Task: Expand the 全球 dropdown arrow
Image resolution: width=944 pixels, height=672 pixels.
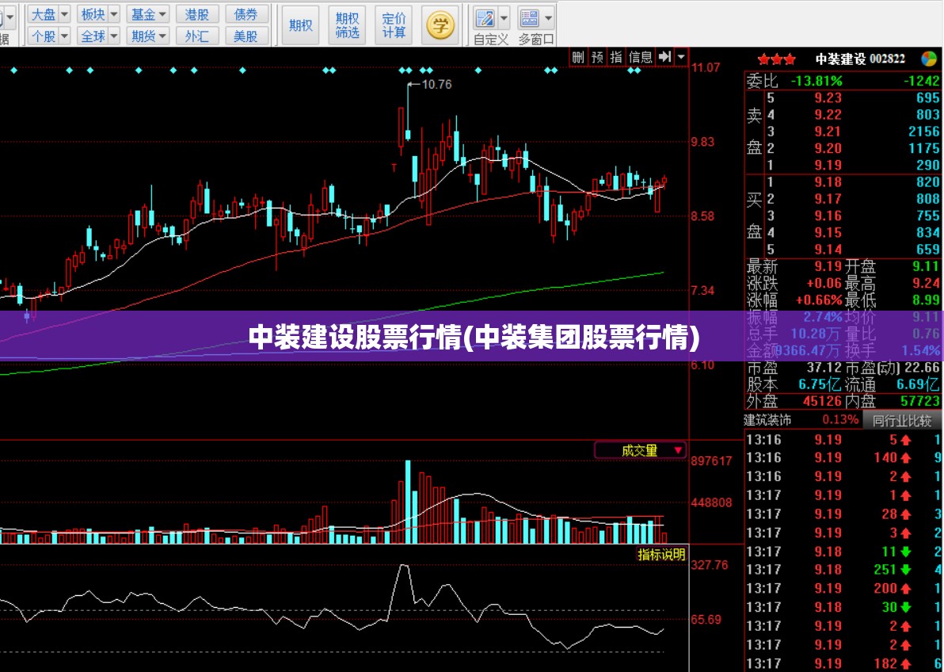Action: [114, 36]
